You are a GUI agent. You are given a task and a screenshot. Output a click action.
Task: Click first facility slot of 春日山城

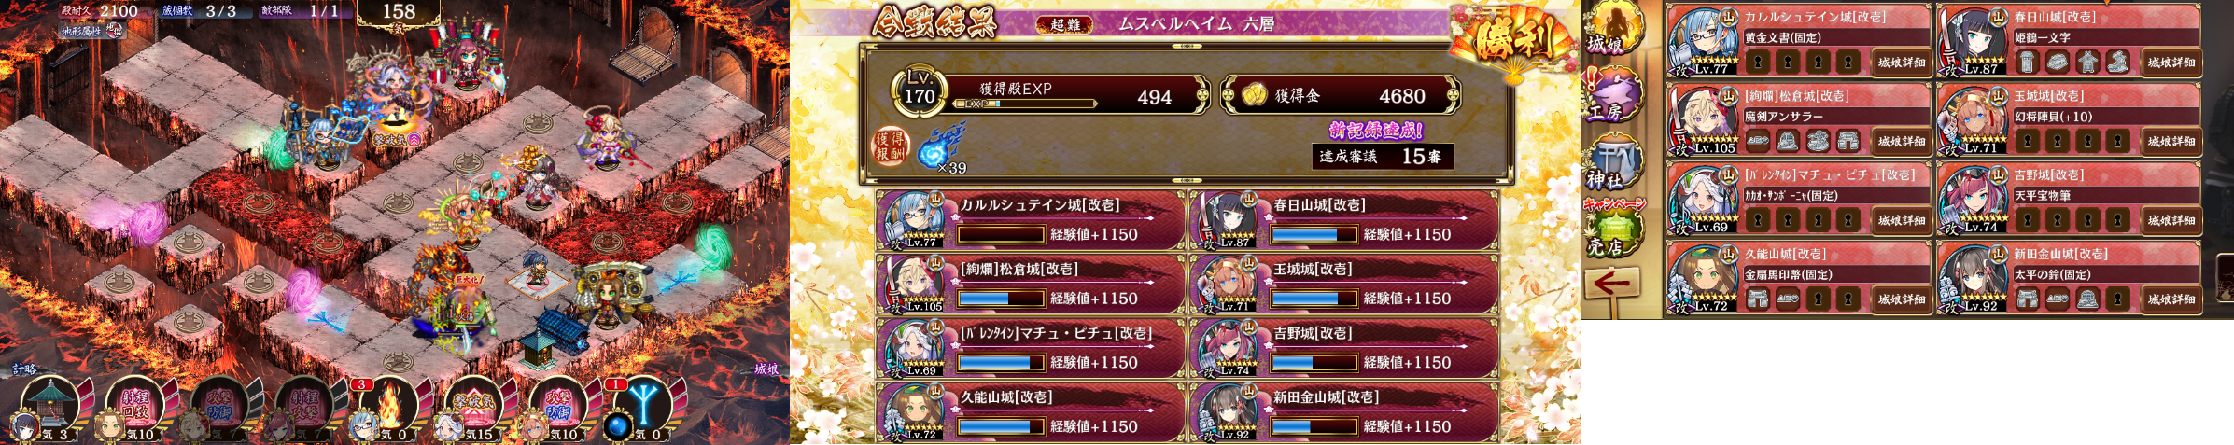(x=2027, y=63)
